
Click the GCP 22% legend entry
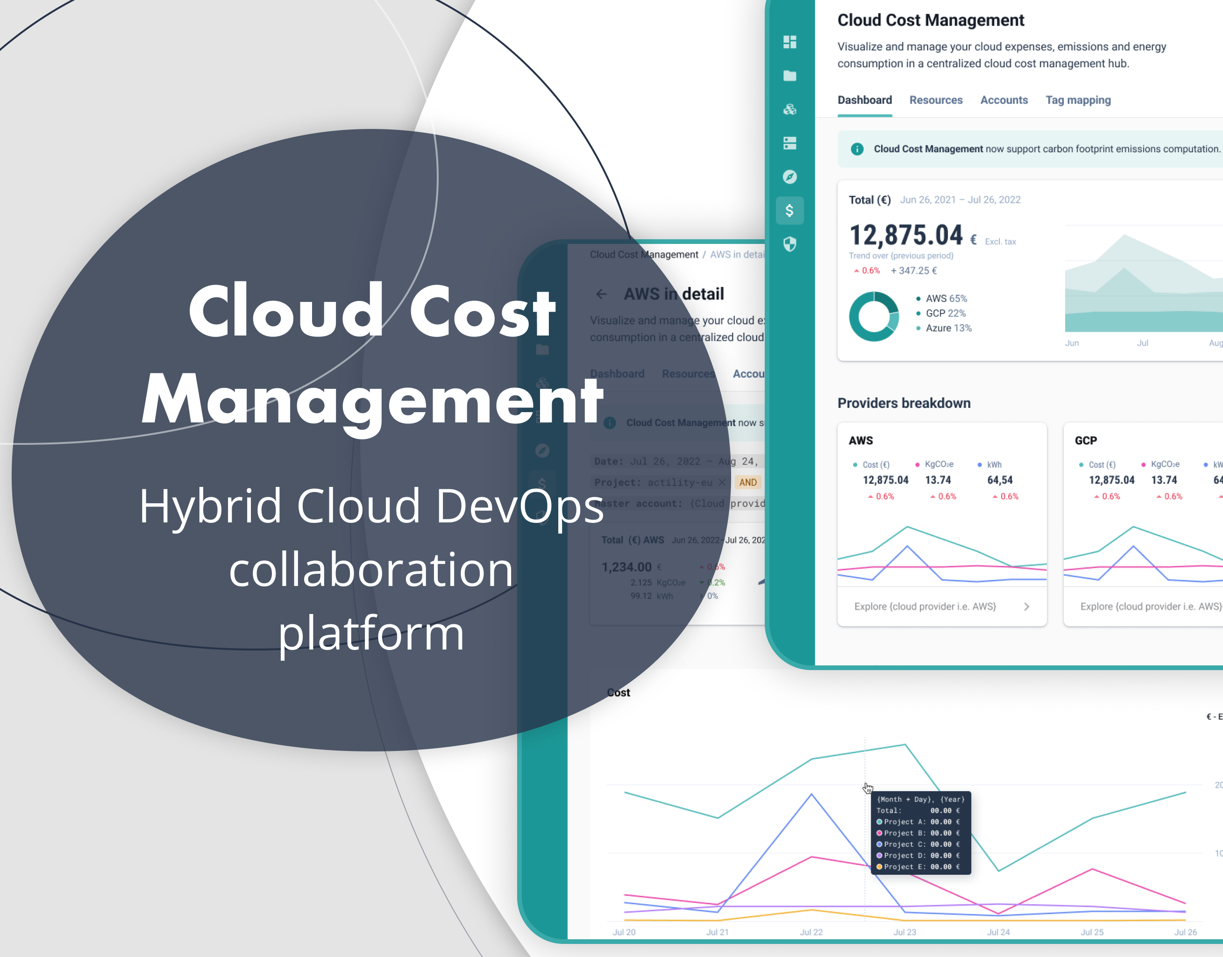pyautogui.click(x=941, y=313)
